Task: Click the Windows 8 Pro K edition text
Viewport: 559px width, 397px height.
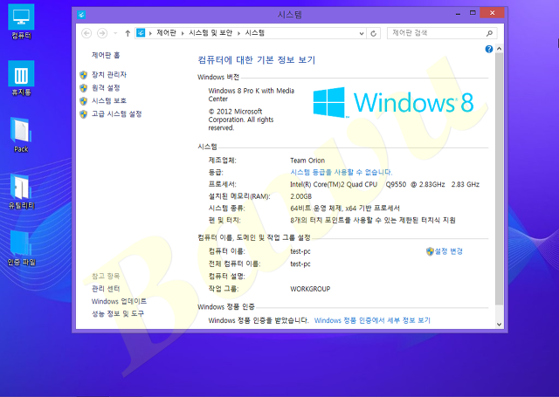Action: coord(252,95)
